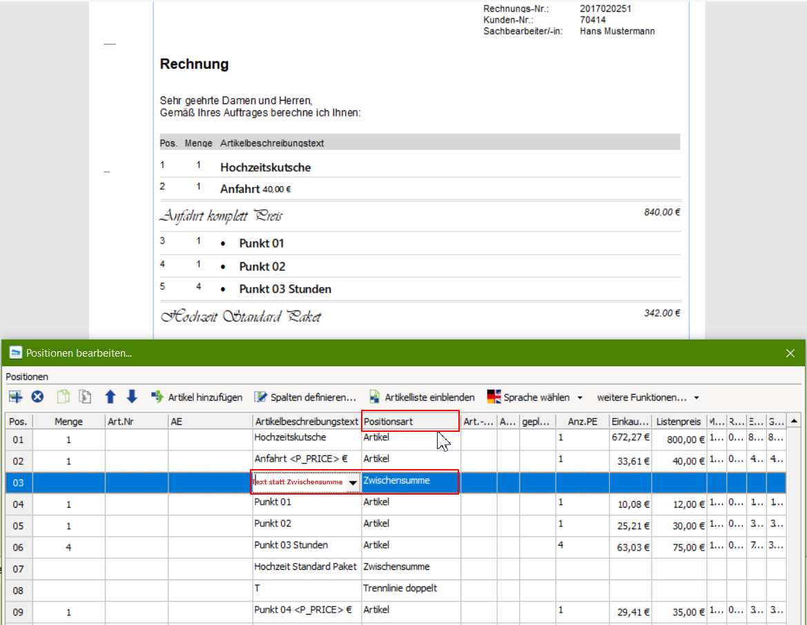Select row 01 position number
This screenshot has height=625, width=807.
coord(19,440)
